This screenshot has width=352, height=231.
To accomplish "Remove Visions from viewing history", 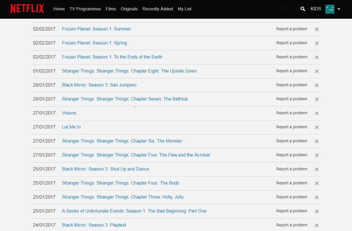I will pos(317,113).
